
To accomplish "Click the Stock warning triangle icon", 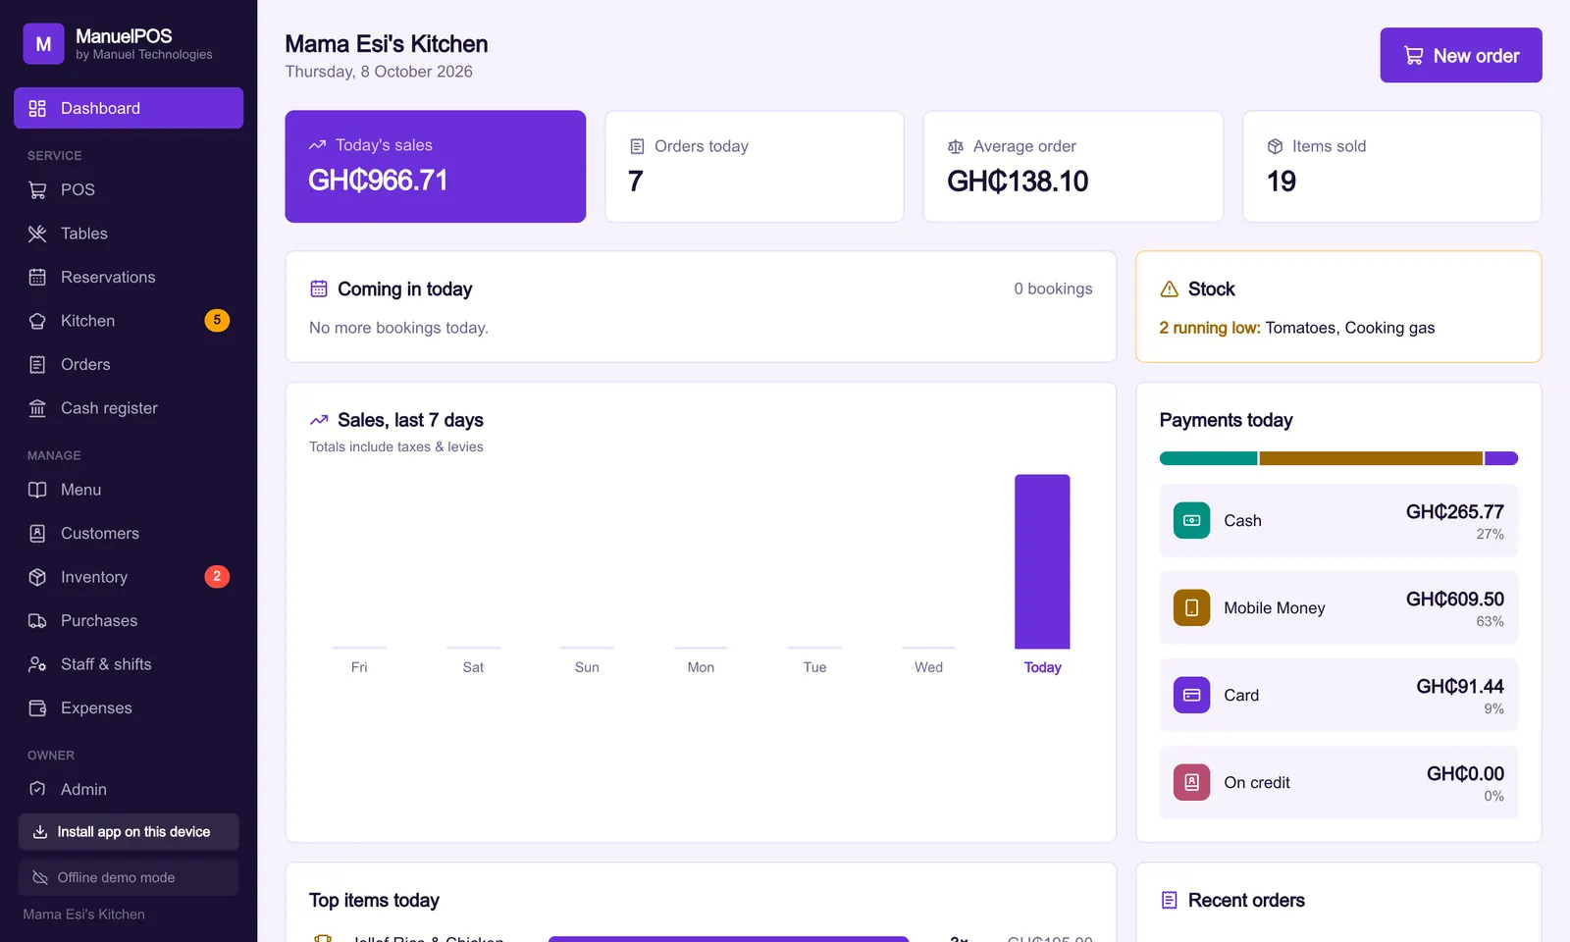I will [x=1169, y=289].
